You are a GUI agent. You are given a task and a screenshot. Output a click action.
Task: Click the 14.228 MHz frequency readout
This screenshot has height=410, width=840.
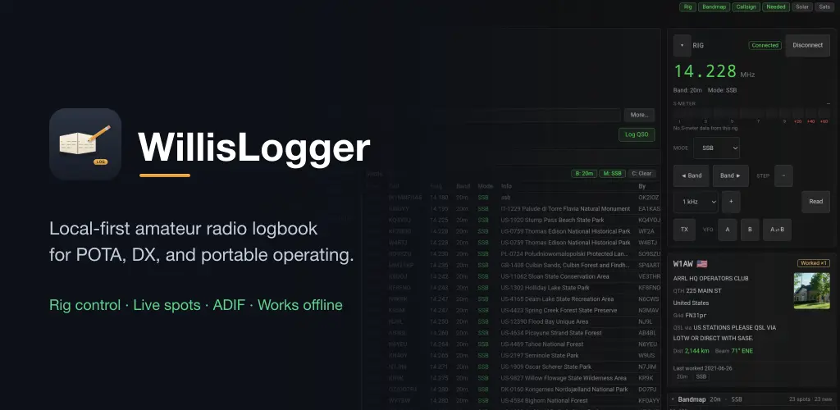pyautogui.click(x=705, y=71)
